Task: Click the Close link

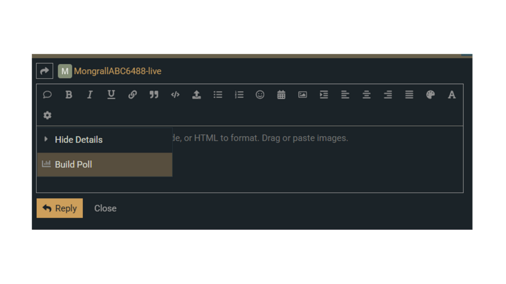Action: 105,208
